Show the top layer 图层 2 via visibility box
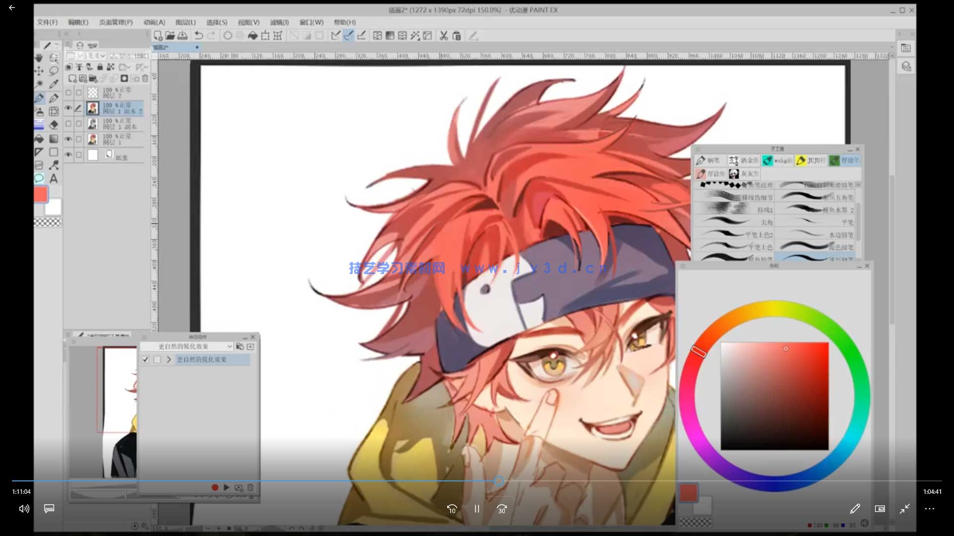Image resolution: width=954 pixels, height=536 pixels. pos(69,92)
